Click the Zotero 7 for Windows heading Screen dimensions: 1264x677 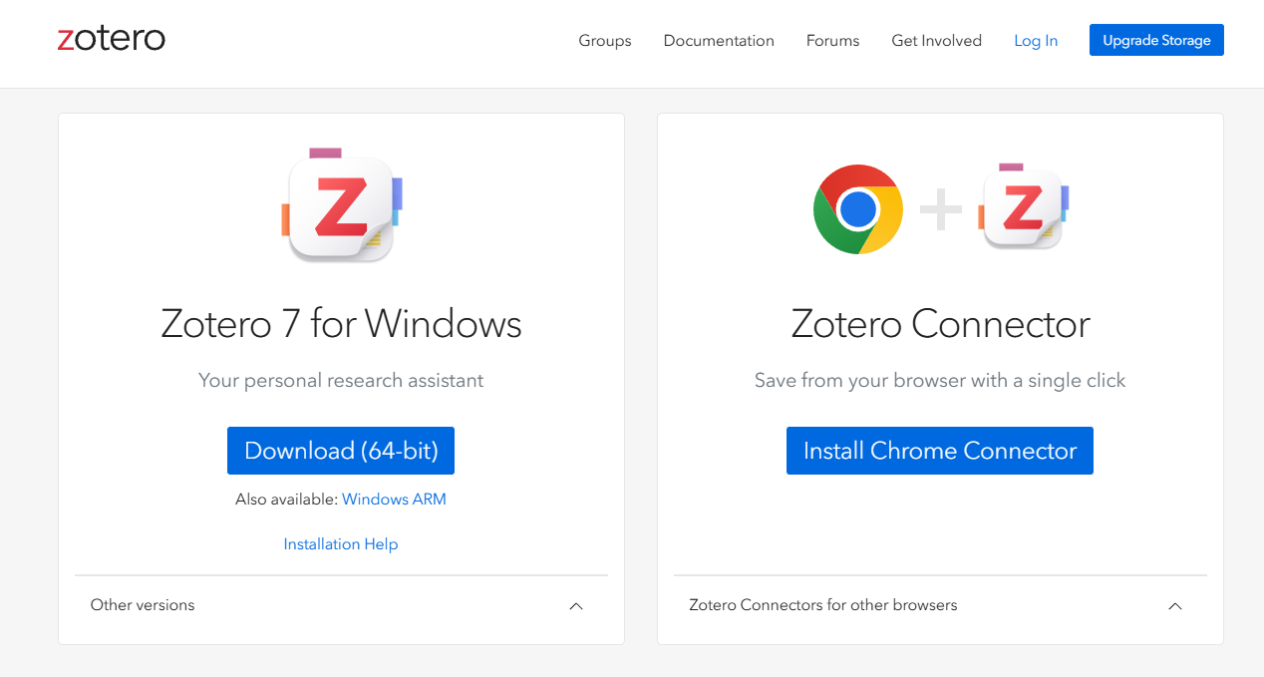point(341,324)
